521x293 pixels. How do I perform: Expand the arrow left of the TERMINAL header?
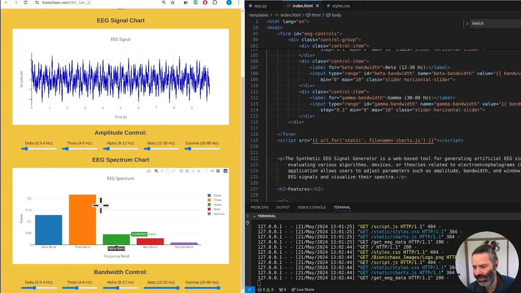click(x=247, y=216)
